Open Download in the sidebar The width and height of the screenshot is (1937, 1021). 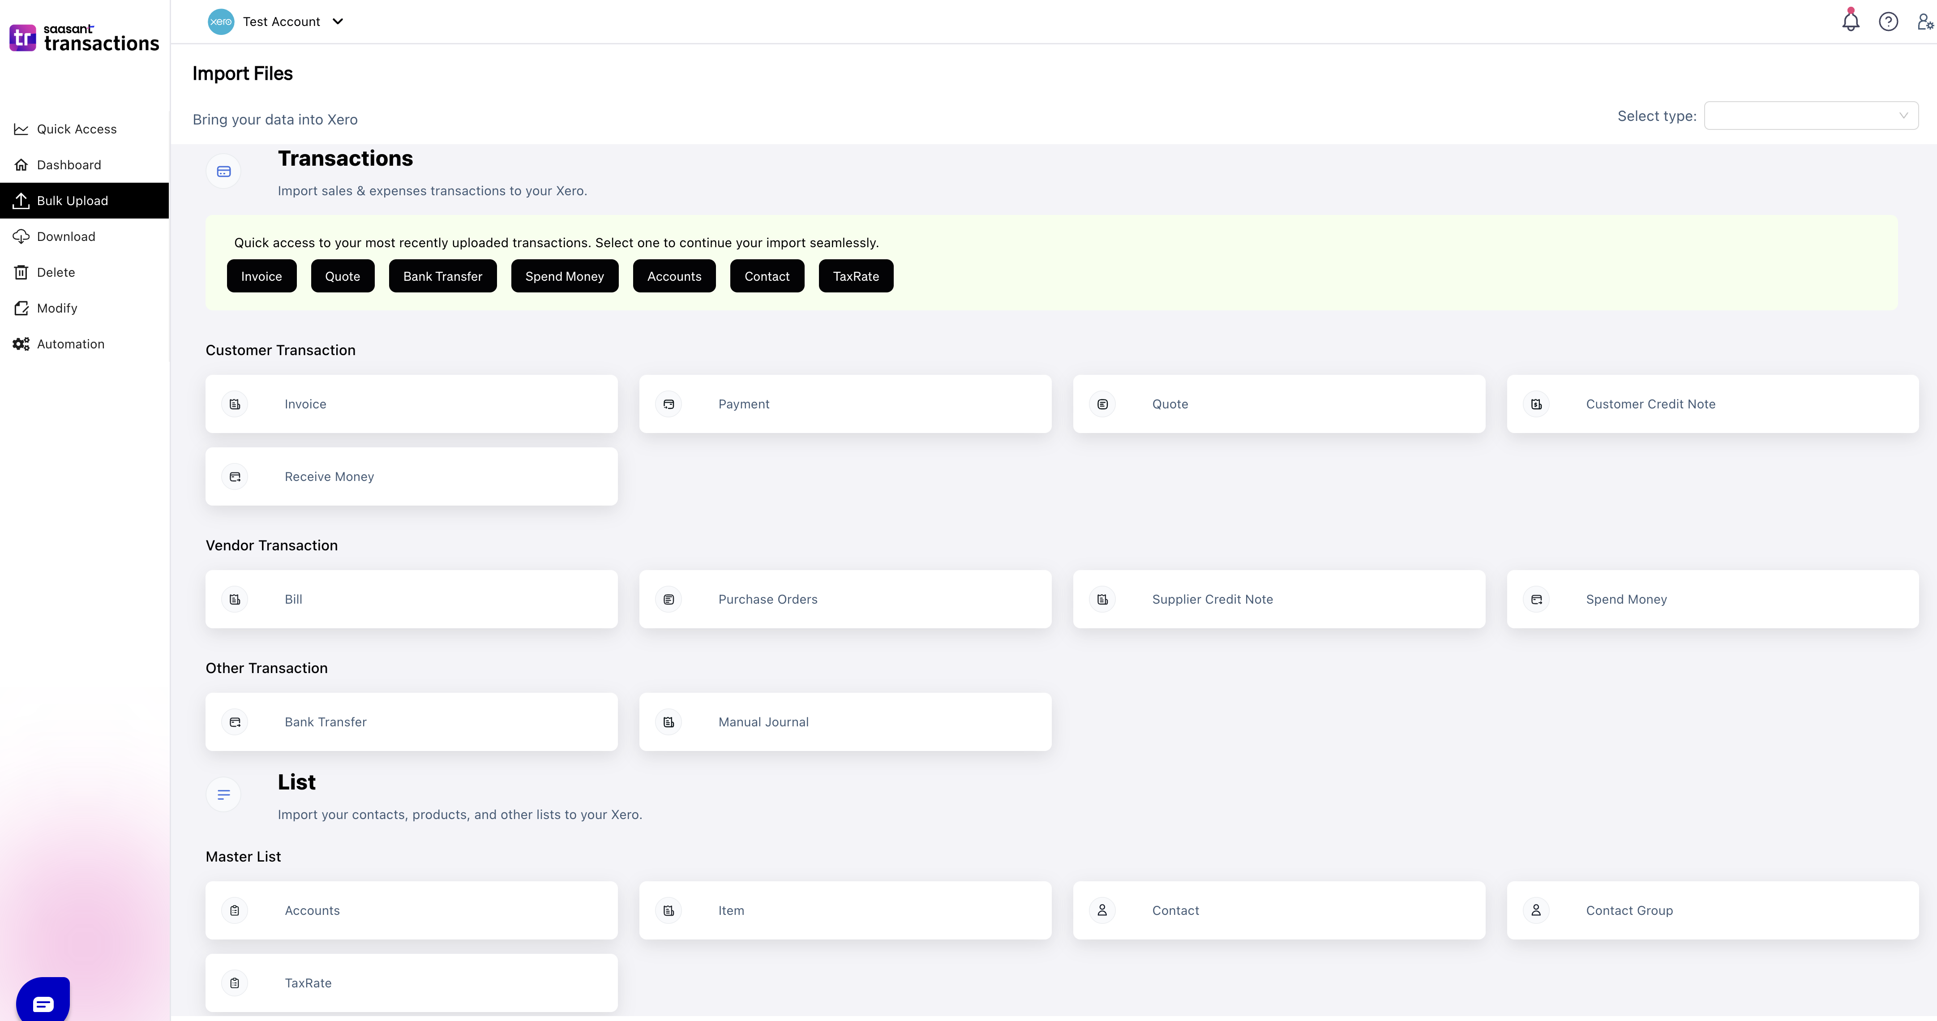point(84,237)
